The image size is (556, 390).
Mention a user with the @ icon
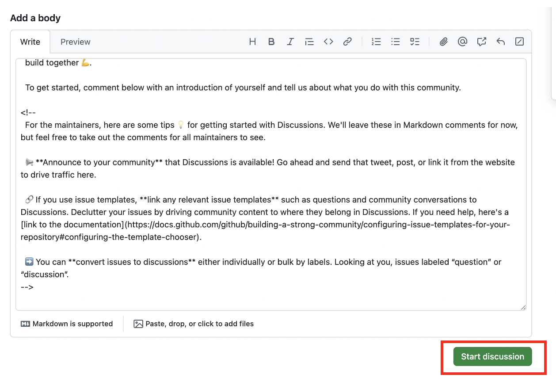[x=462, y=42]
